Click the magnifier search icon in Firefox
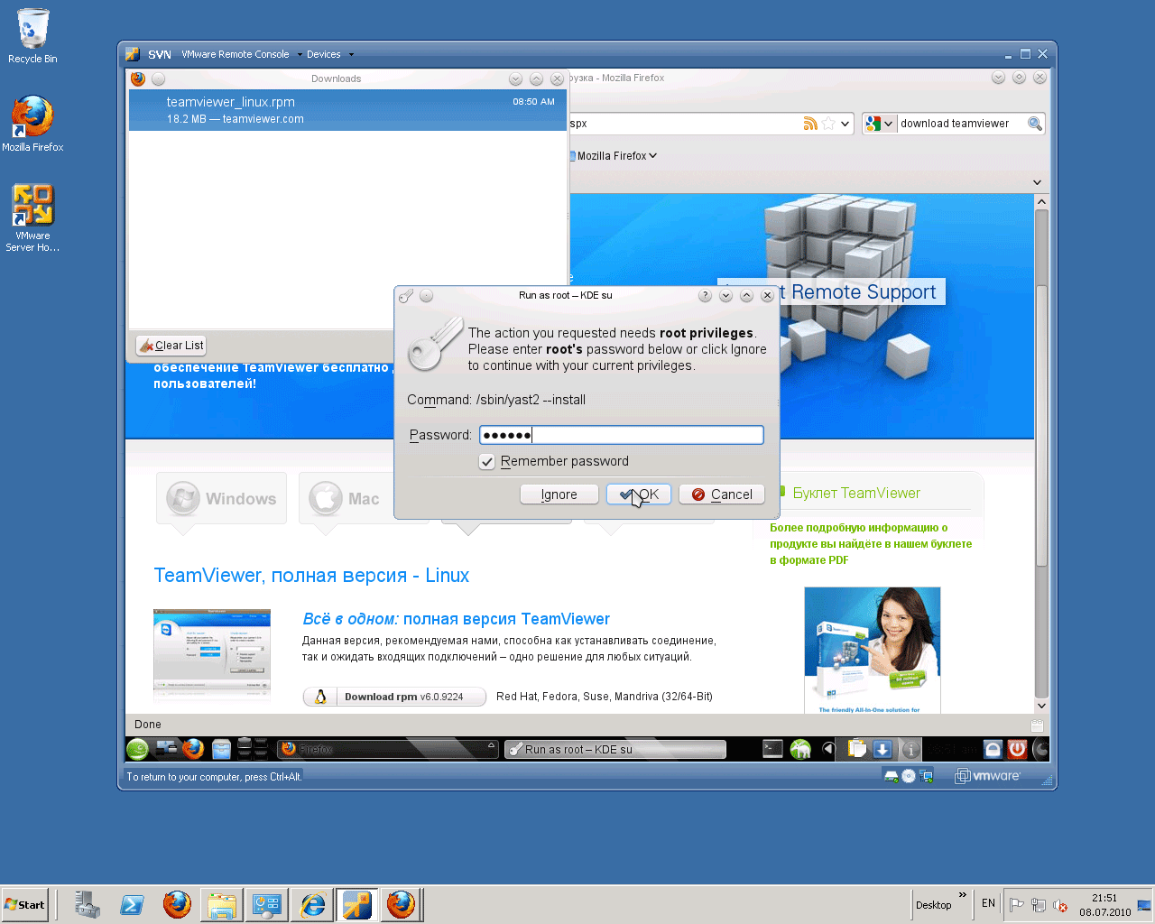1155x924 pixels. (x=1035, y=124)
